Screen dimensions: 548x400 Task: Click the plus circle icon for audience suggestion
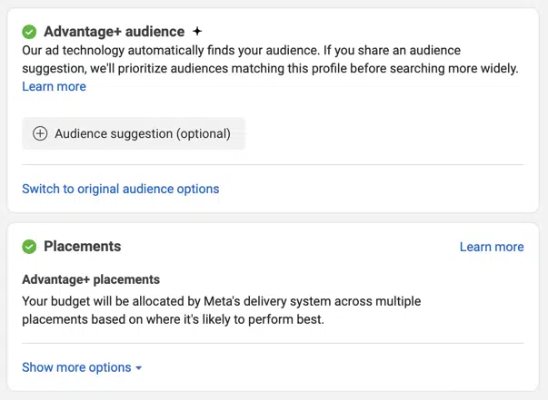[x=39, y=133]
